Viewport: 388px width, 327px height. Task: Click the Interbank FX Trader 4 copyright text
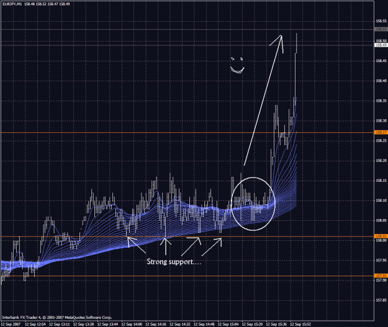57,317
